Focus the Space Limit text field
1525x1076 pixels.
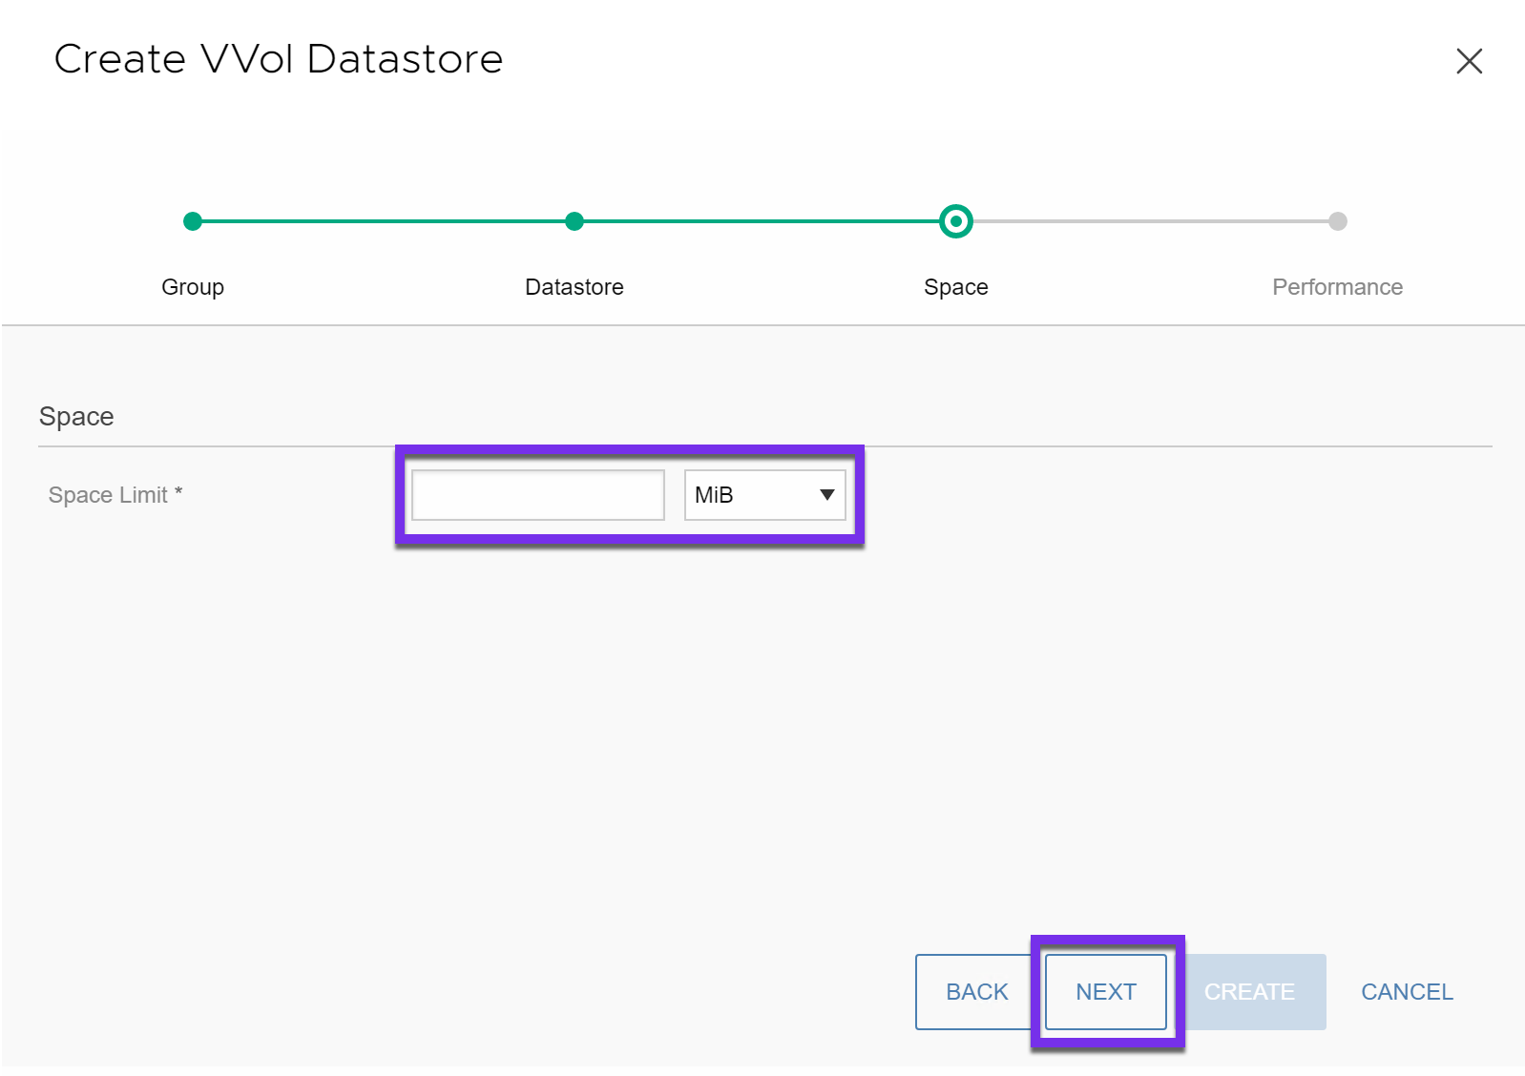(537, 495)
